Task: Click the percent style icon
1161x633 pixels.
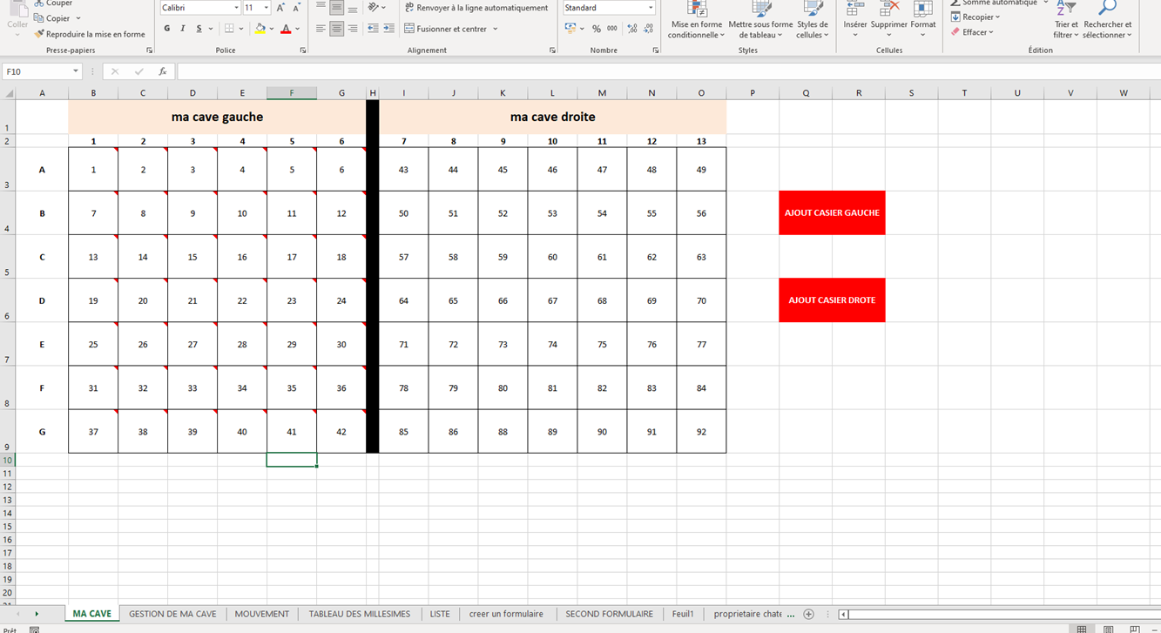Action: 597,29
